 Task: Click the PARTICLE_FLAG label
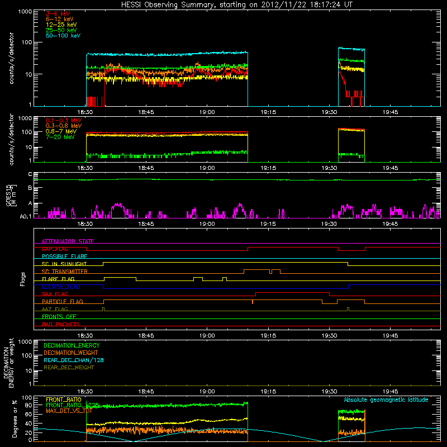[x=63, y=301]
